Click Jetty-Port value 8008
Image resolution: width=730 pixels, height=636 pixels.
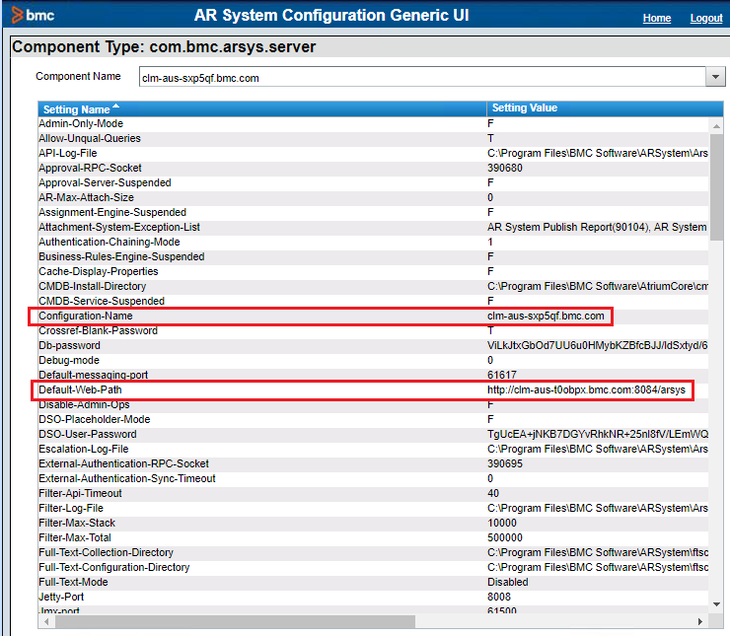click(499, 598)
